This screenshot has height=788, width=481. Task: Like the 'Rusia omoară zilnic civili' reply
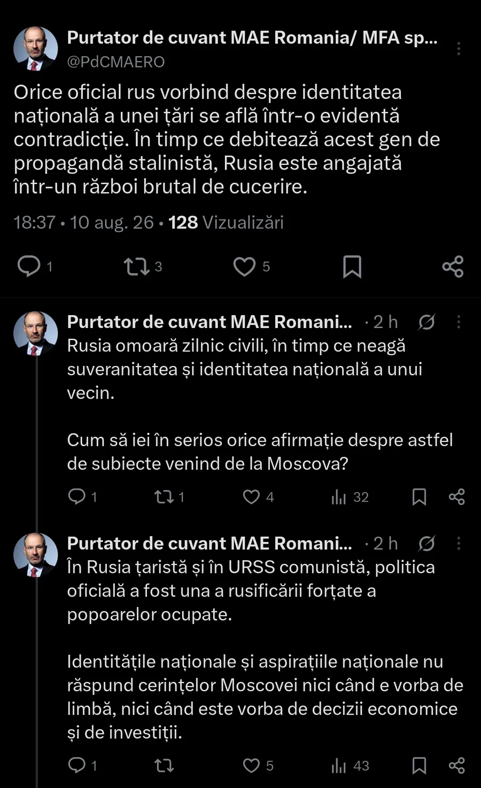tap(251, 497)
